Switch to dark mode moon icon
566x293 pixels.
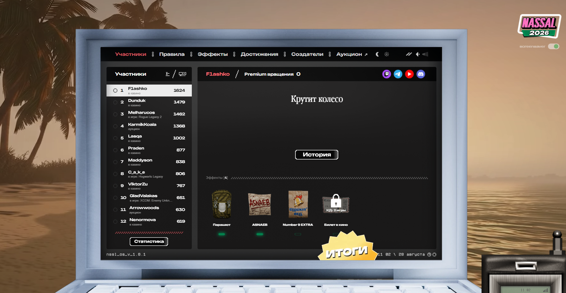[x=377, y=54]
